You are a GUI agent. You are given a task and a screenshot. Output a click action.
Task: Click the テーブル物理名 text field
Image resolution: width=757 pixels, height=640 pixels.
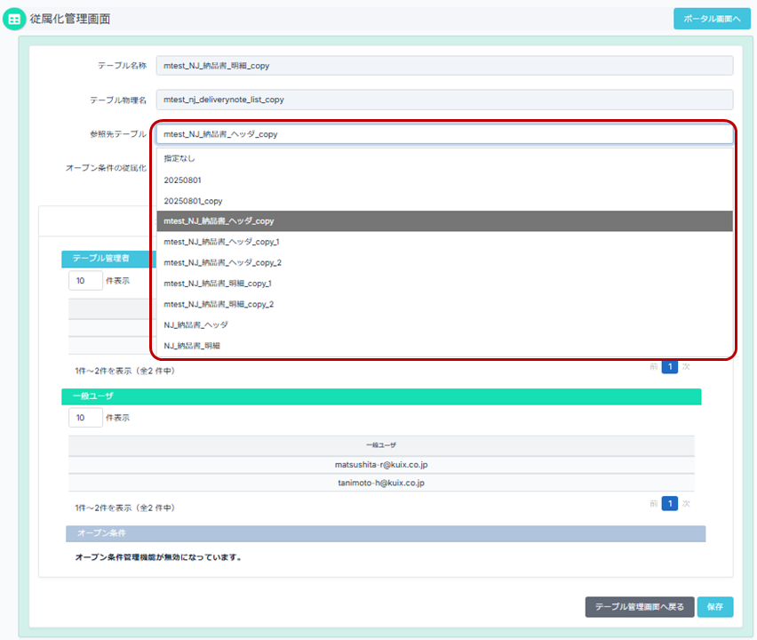444,100
